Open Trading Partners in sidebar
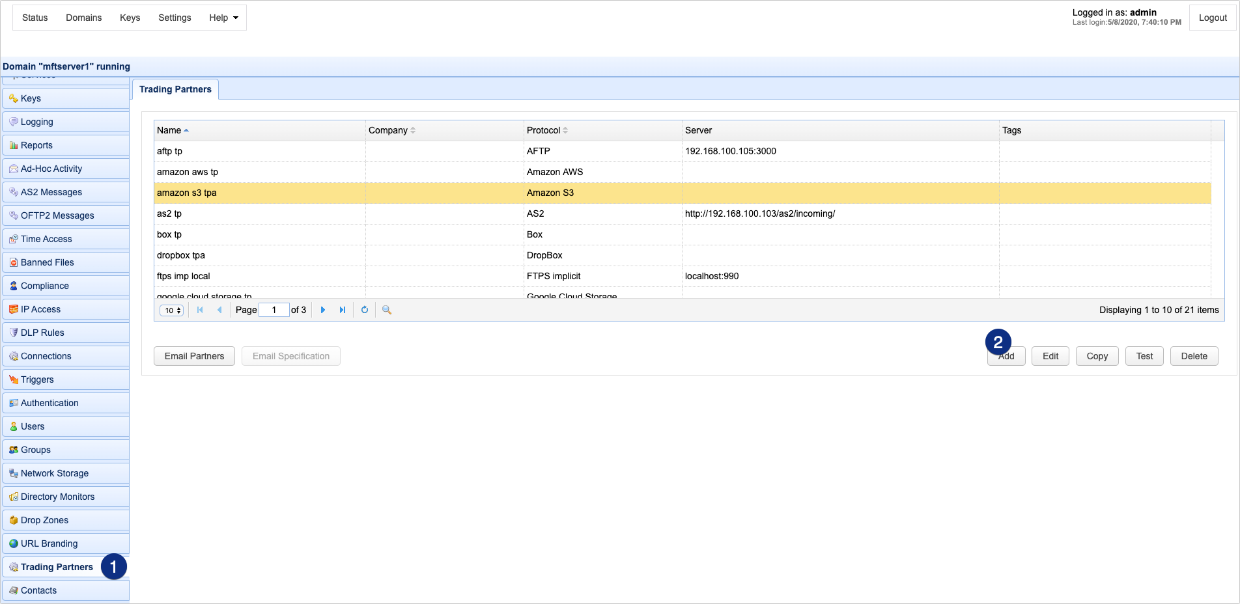This screenshot has height=604, width=1240. click(x=65, y=567)
